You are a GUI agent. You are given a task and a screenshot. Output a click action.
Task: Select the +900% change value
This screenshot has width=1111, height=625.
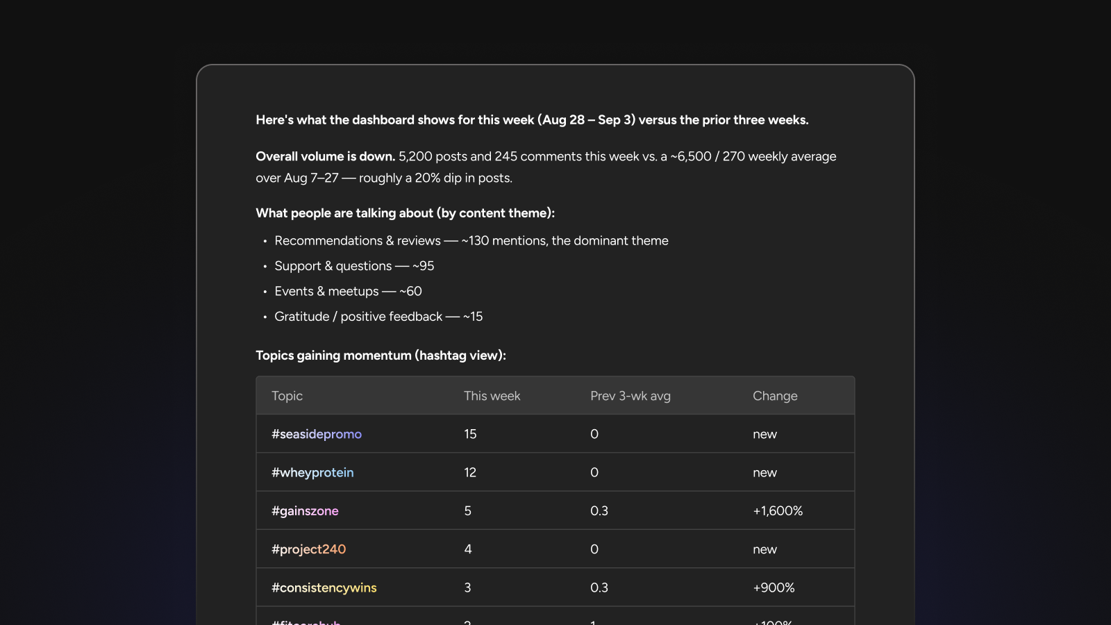pyautogui.click(x=774, y=587)
